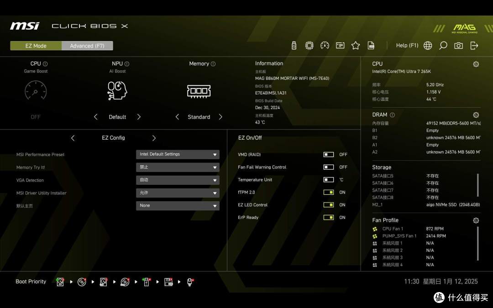Go to next EZ Config page
This screenshot has width=493, height=308.
click(x=154, y=138)
